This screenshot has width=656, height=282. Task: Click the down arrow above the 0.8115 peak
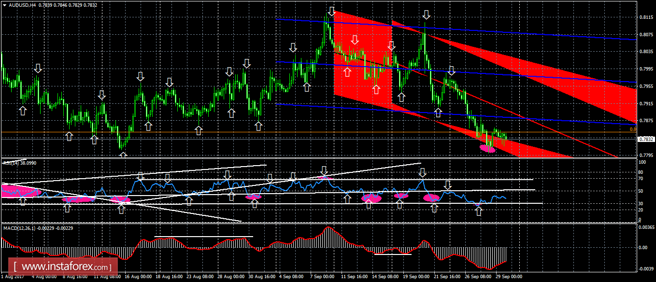point(331,11)
